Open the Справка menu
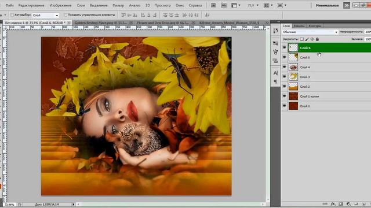The height and width of the screenshot is (208, 371). pos(195,5)
